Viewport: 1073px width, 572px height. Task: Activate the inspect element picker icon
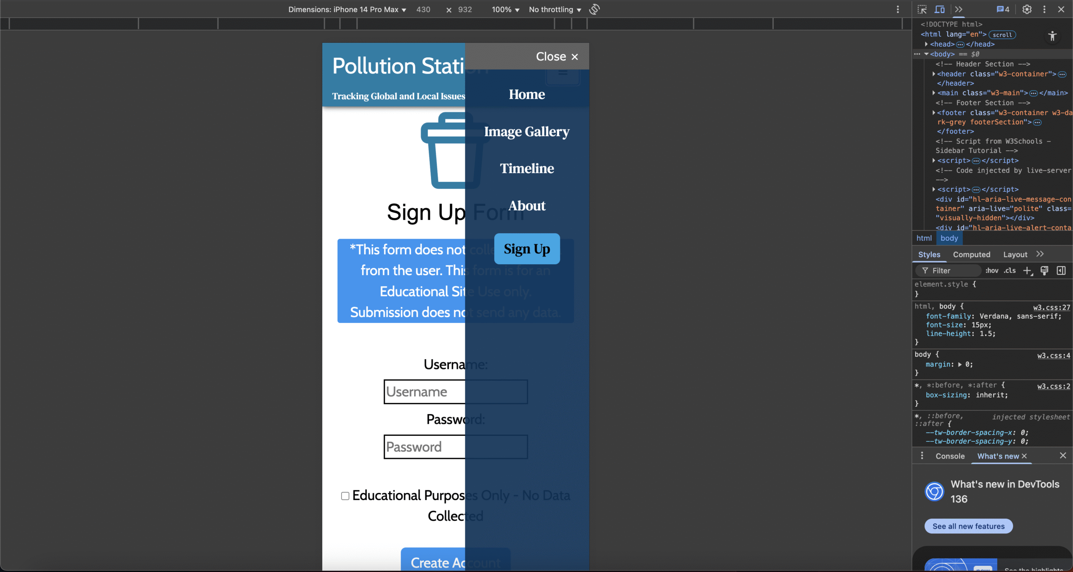click(922, 9)
